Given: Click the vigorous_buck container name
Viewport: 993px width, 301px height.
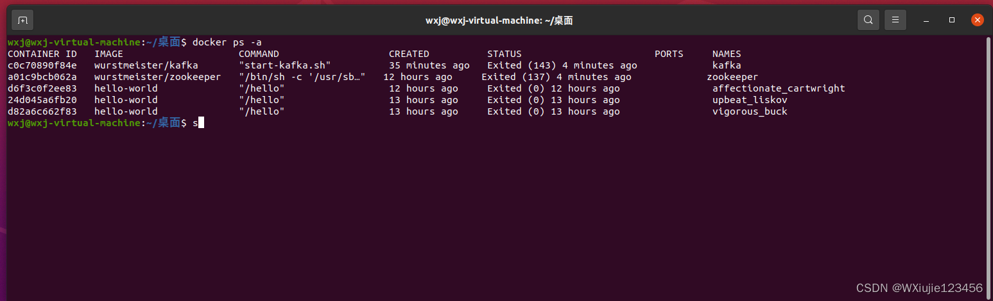Looking at the screenshot, I should tap(750, 111).
